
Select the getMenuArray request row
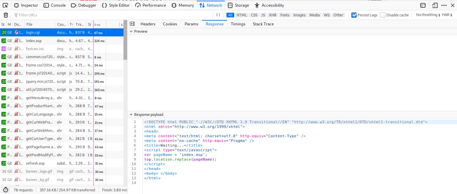pos(62,98)
